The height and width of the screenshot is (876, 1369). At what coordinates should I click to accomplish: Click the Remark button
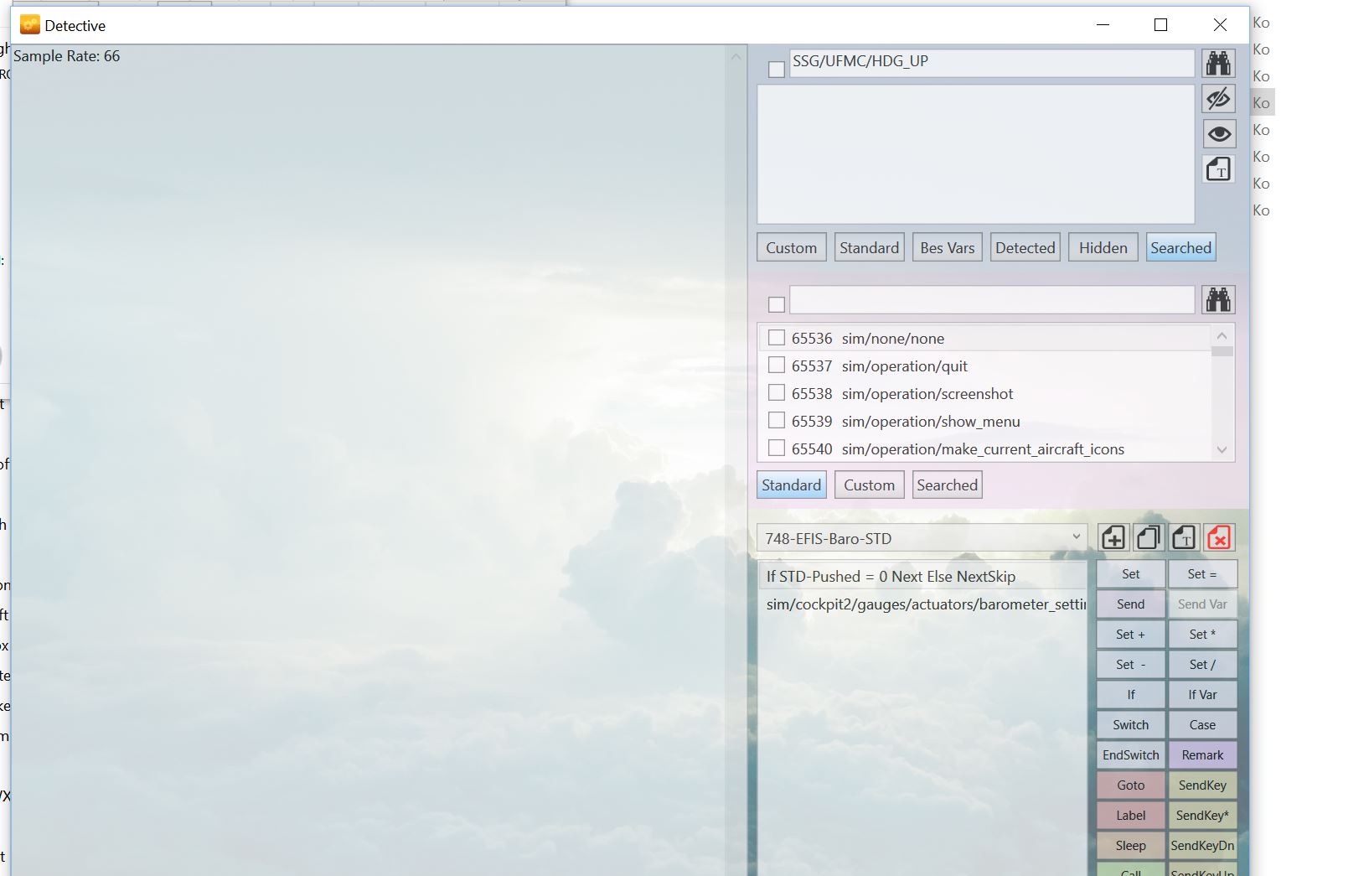(x=1201, y=755)
